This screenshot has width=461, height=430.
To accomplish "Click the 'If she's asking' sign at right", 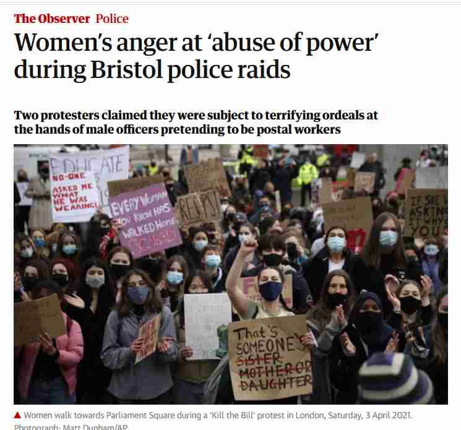I will point(426,213).
